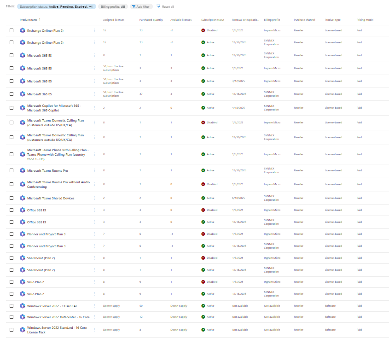389x344 pixels.
Task: Click the Microsoft Copilot for Microsoft 365 product icon
Action: 23,108
